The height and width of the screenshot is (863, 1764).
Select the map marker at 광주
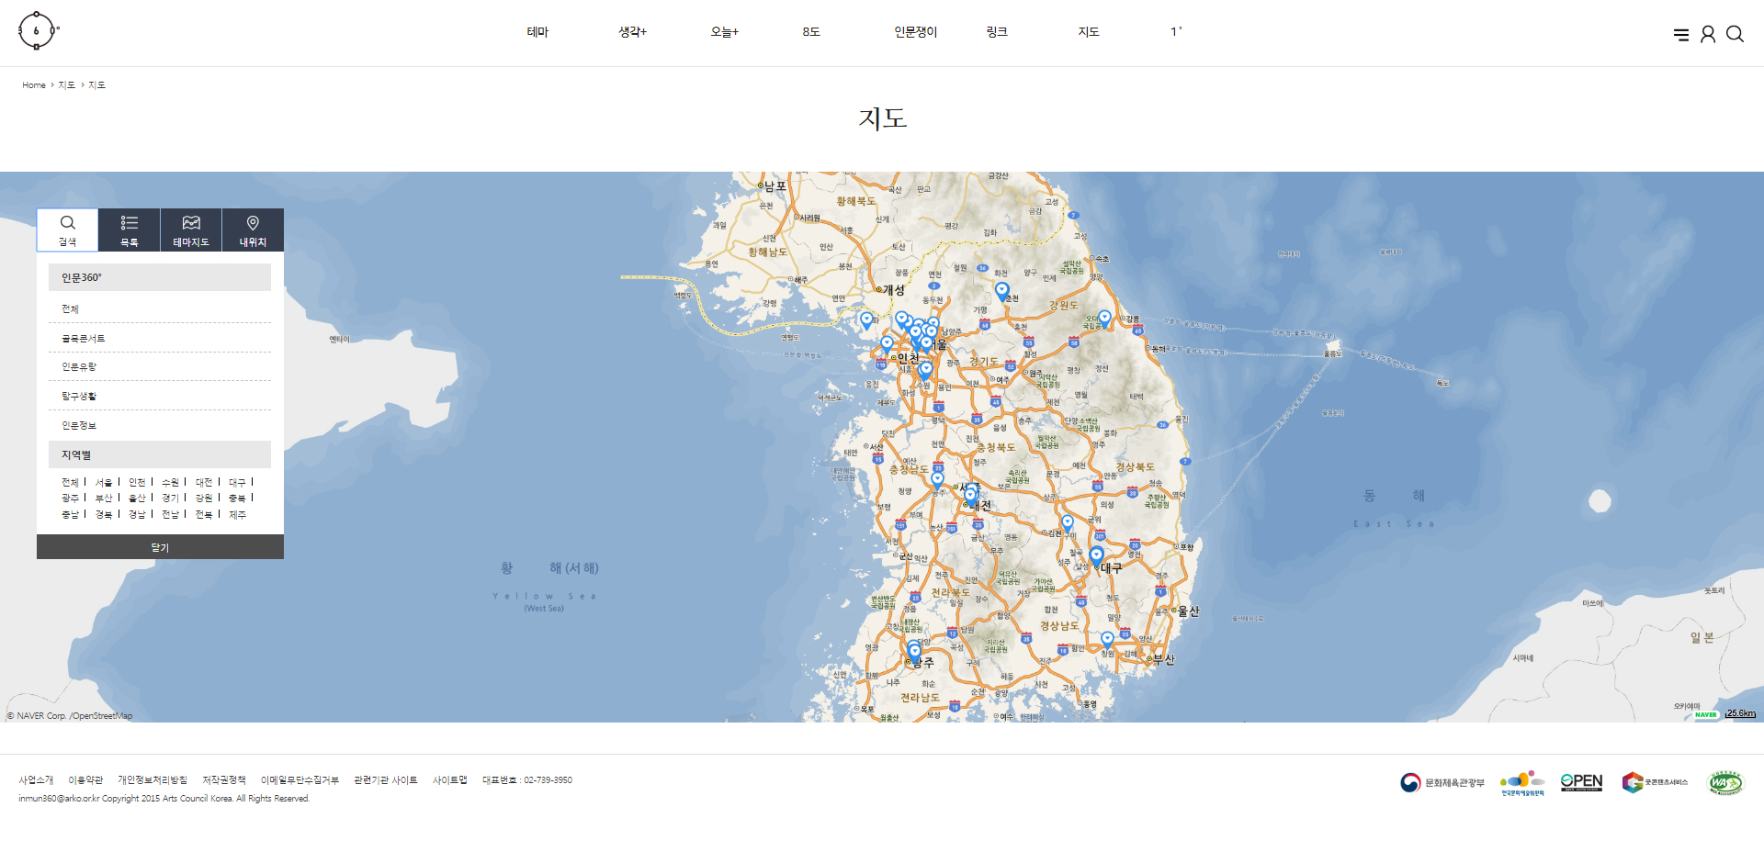coord(914,652)
